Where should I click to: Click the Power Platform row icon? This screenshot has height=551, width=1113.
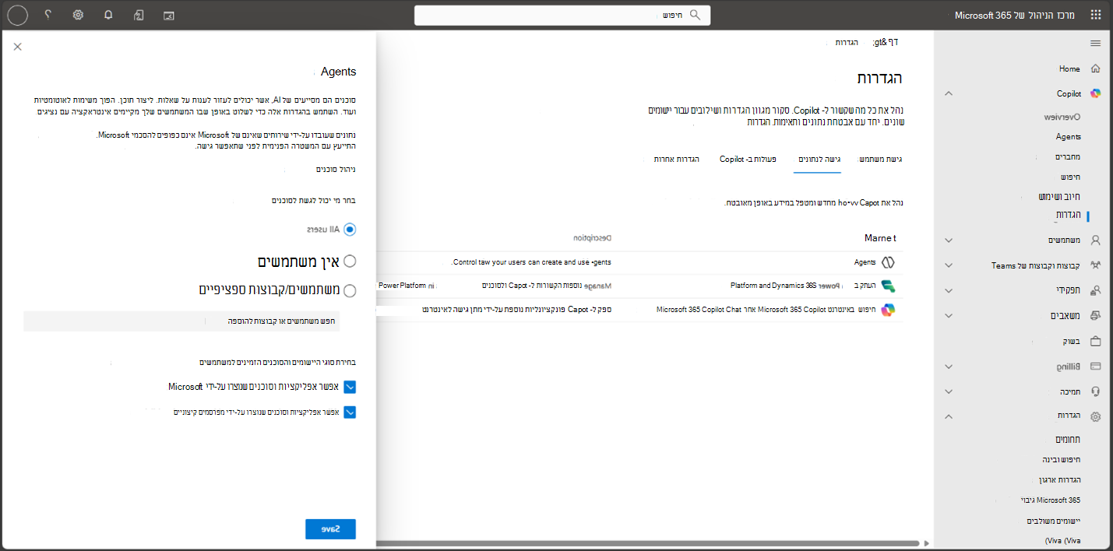pyautogui.click(x=888, y=286)
